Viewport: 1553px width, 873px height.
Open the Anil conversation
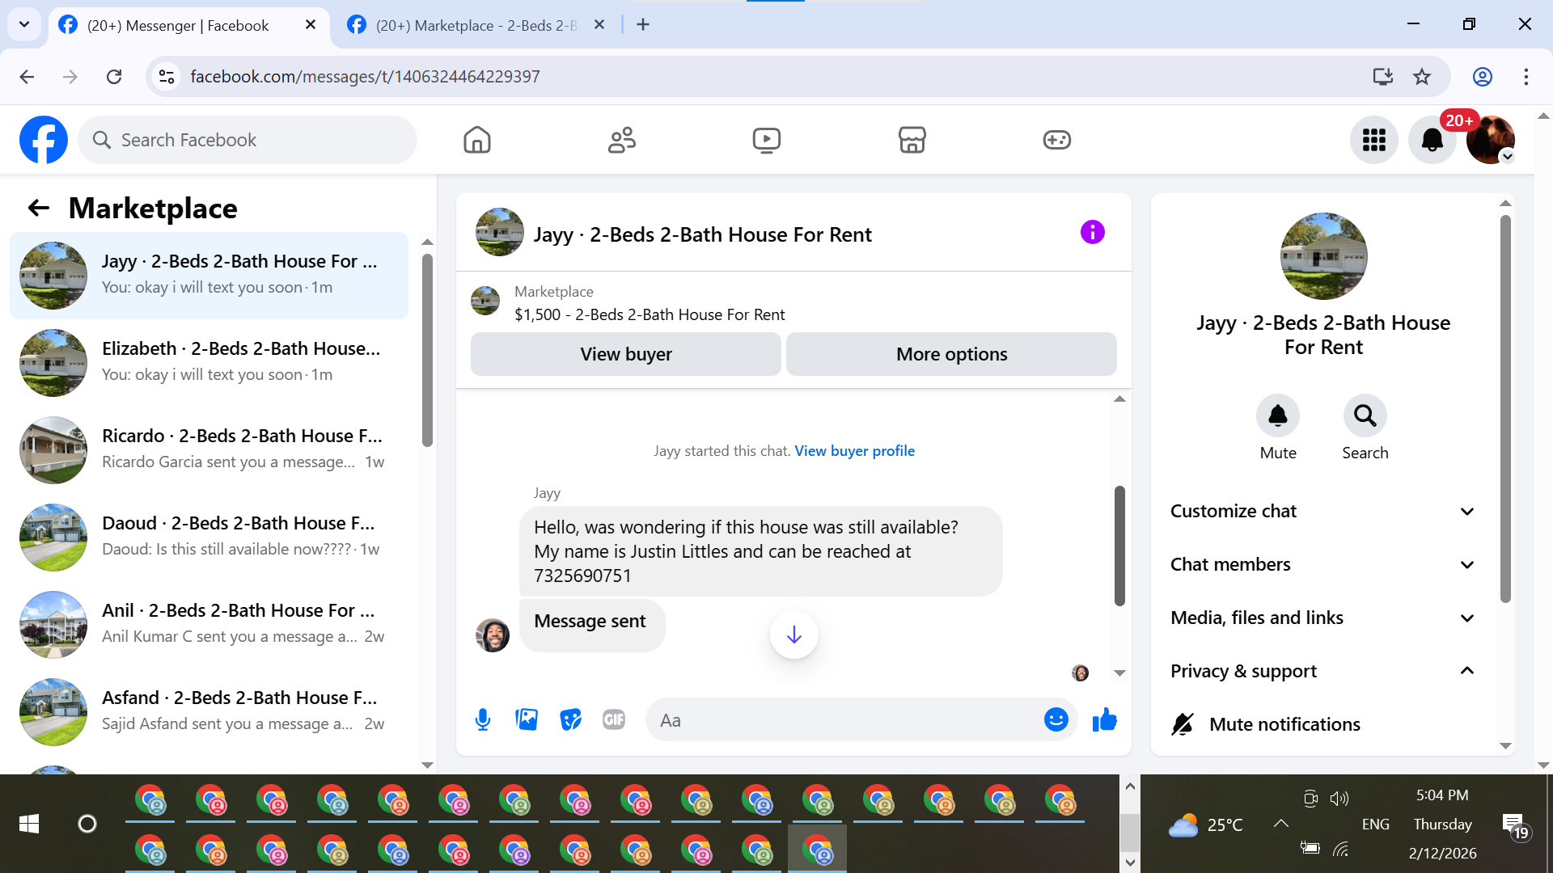click(x=209, y=625)
